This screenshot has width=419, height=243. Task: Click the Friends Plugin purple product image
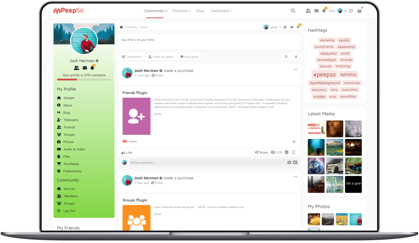[x=137, y=116]
